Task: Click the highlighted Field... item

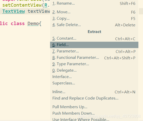Action: [x=94, y=45]
